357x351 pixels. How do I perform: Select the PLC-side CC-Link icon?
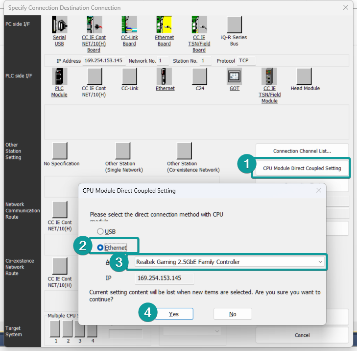[x=130, y=76]
